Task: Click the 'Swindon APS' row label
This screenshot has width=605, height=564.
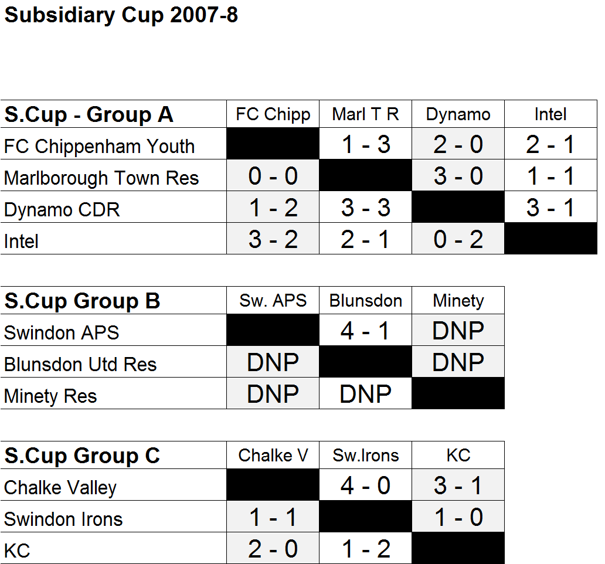Action: tap(62, 333)
